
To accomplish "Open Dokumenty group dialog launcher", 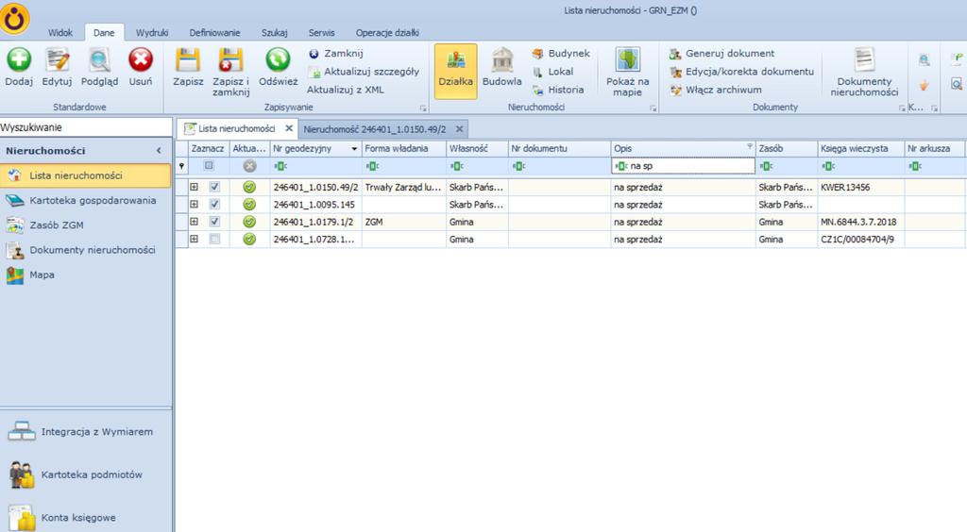I will tap(902, 108).
